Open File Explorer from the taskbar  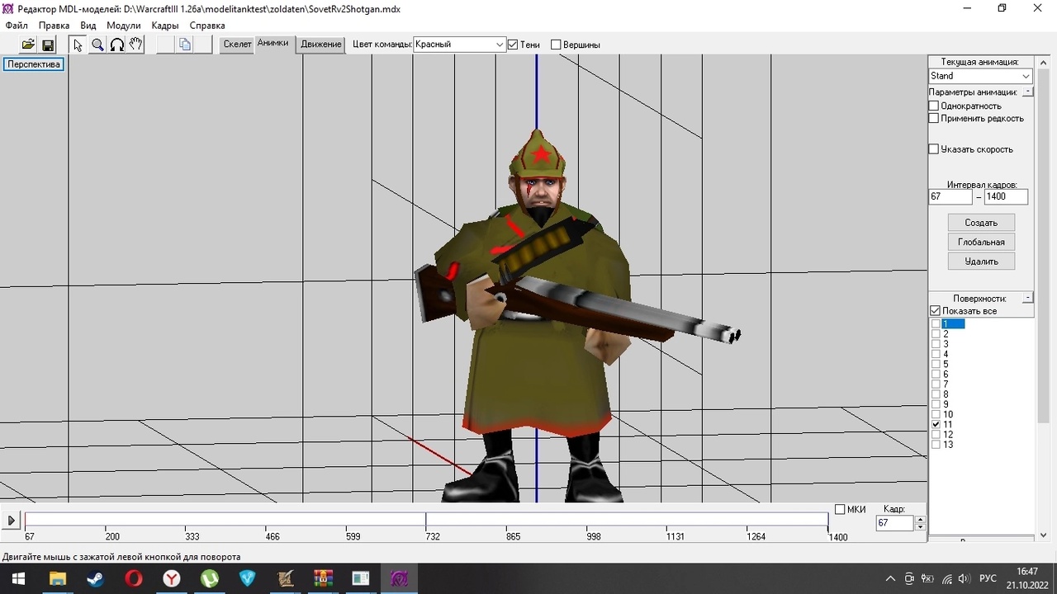tap(57, 578)
